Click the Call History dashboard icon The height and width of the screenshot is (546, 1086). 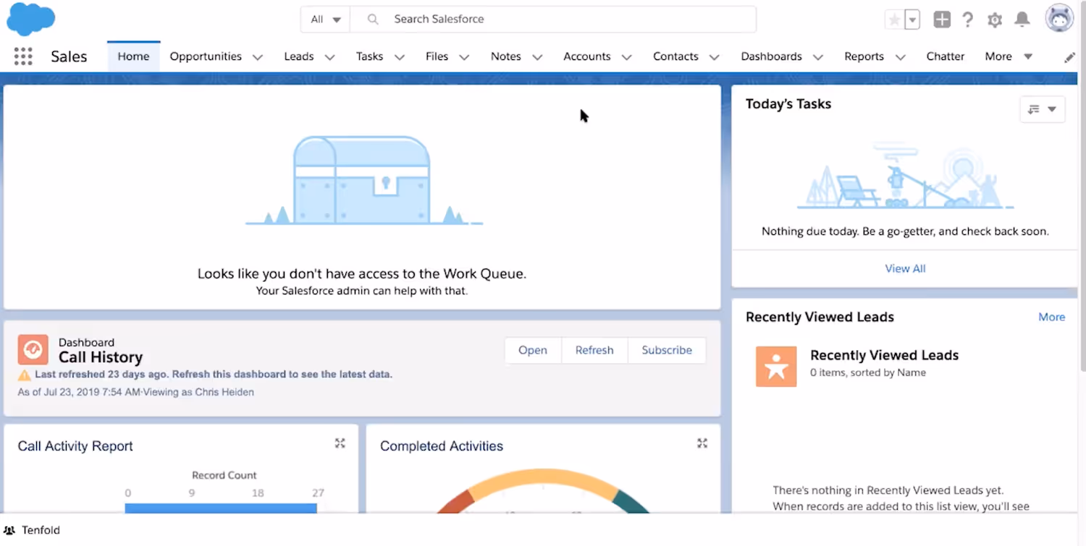click(x=33, y=350)
